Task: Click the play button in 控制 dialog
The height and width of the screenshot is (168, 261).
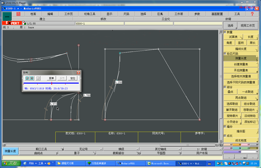Action: [x=27, y=78]
